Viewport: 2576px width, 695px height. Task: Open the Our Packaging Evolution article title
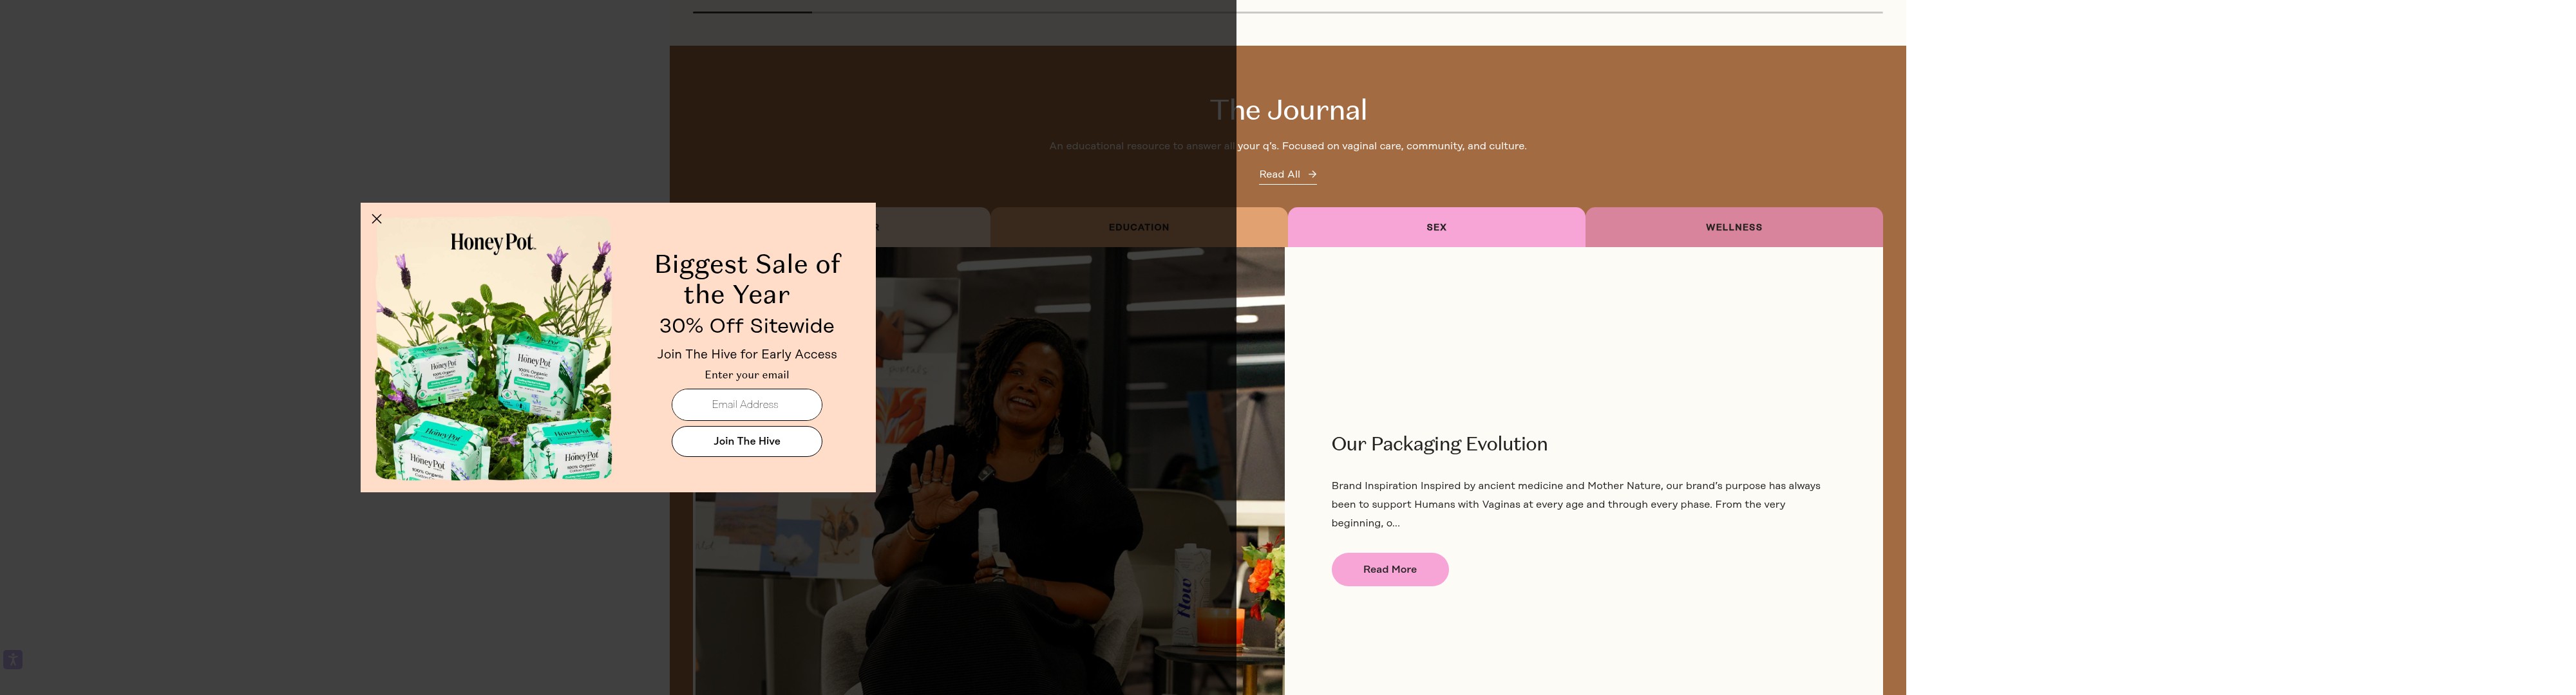pos(1439,445)
